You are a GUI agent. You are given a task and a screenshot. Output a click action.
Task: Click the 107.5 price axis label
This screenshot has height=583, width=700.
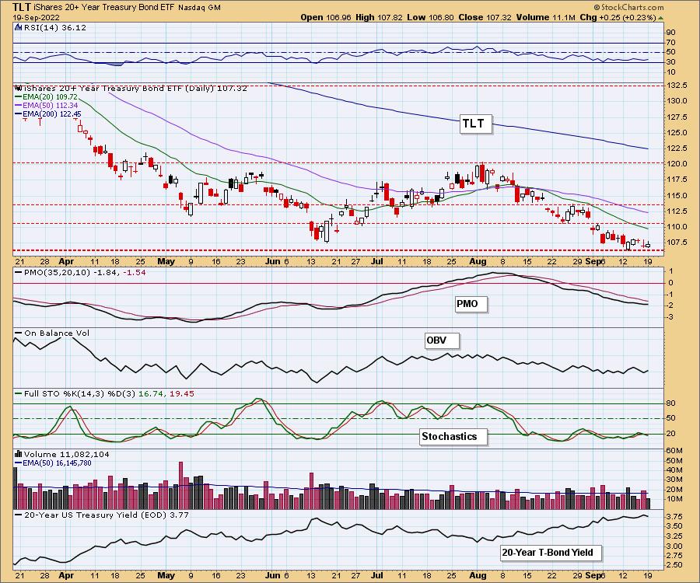tap(677, 243)
